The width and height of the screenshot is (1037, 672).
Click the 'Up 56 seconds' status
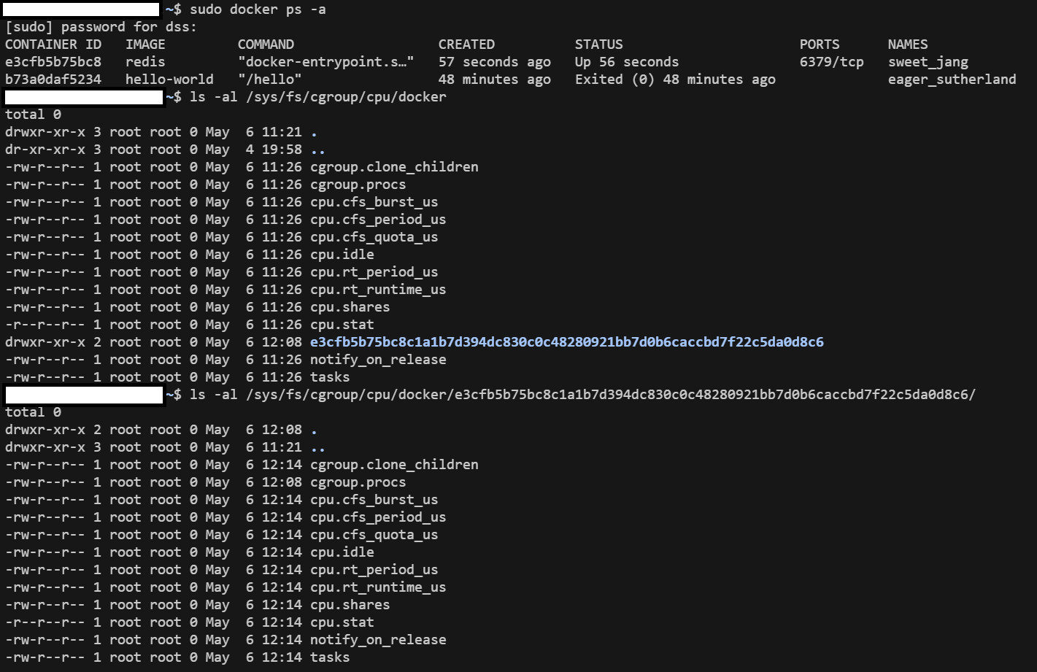pyautogui.click(x=627, y=62)
